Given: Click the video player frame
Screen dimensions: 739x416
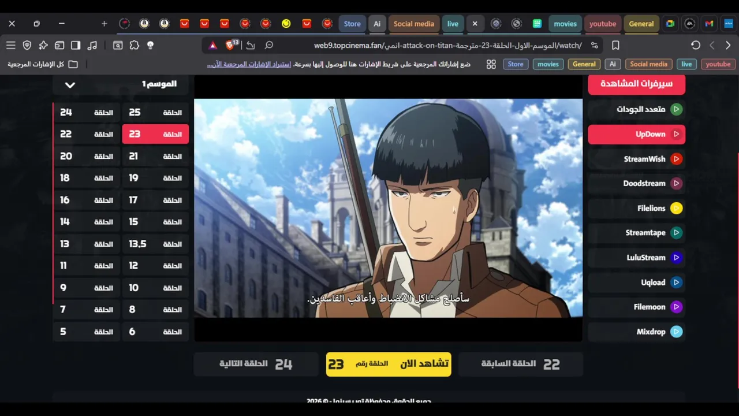Looking at the screenshot, I should (388, 208).
